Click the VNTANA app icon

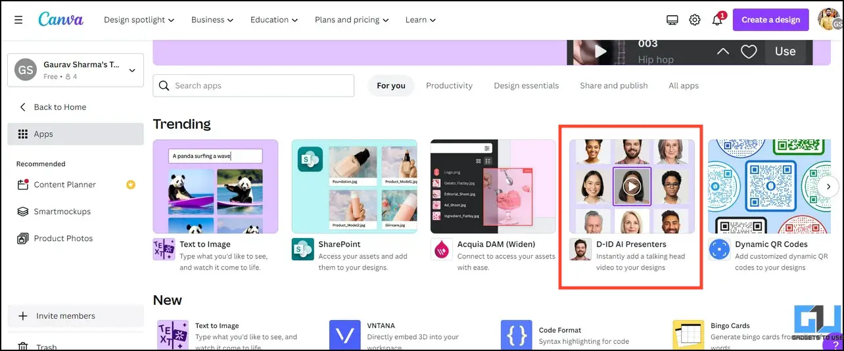click(x=345, y=335)
